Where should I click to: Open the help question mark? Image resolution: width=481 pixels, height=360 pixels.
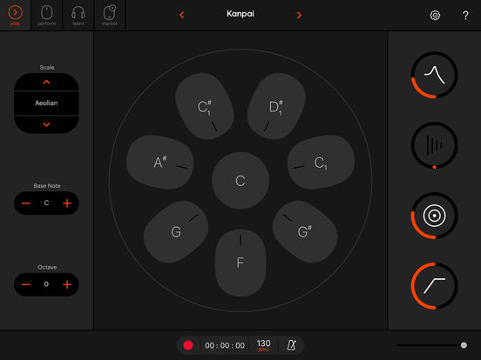pos(465,15)
